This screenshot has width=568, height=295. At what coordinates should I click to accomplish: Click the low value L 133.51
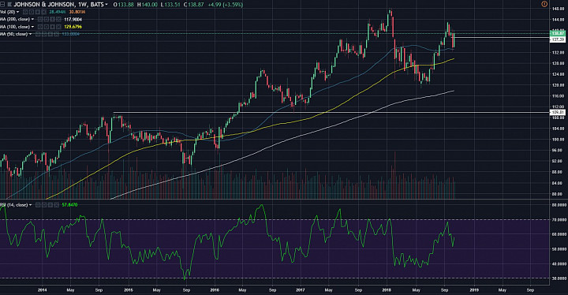[x=170, y=5]
